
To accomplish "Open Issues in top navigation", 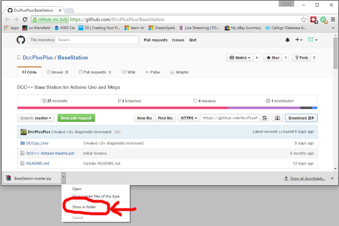I will 178,40.
